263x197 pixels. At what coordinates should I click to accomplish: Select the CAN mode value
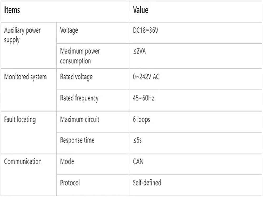tap(138, 161)
